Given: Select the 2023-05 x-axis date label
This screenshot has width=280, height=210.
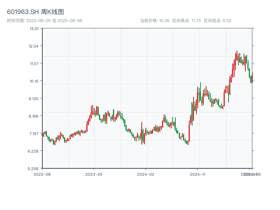Looking at the screenshot, I should coord(94,174).
